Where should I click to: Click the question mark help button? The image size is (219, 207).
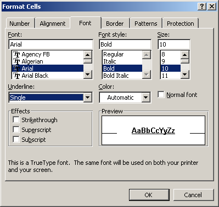pos(202,7)
